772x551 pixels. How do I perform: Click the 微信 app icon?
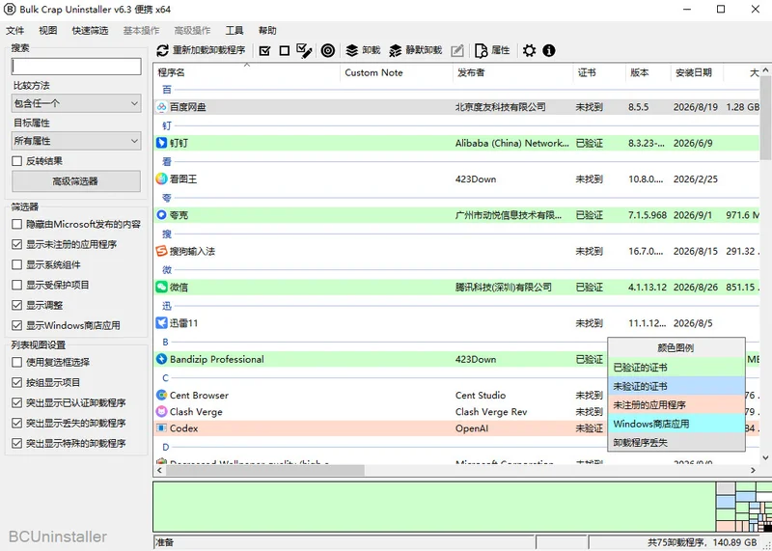pos(161,287)
